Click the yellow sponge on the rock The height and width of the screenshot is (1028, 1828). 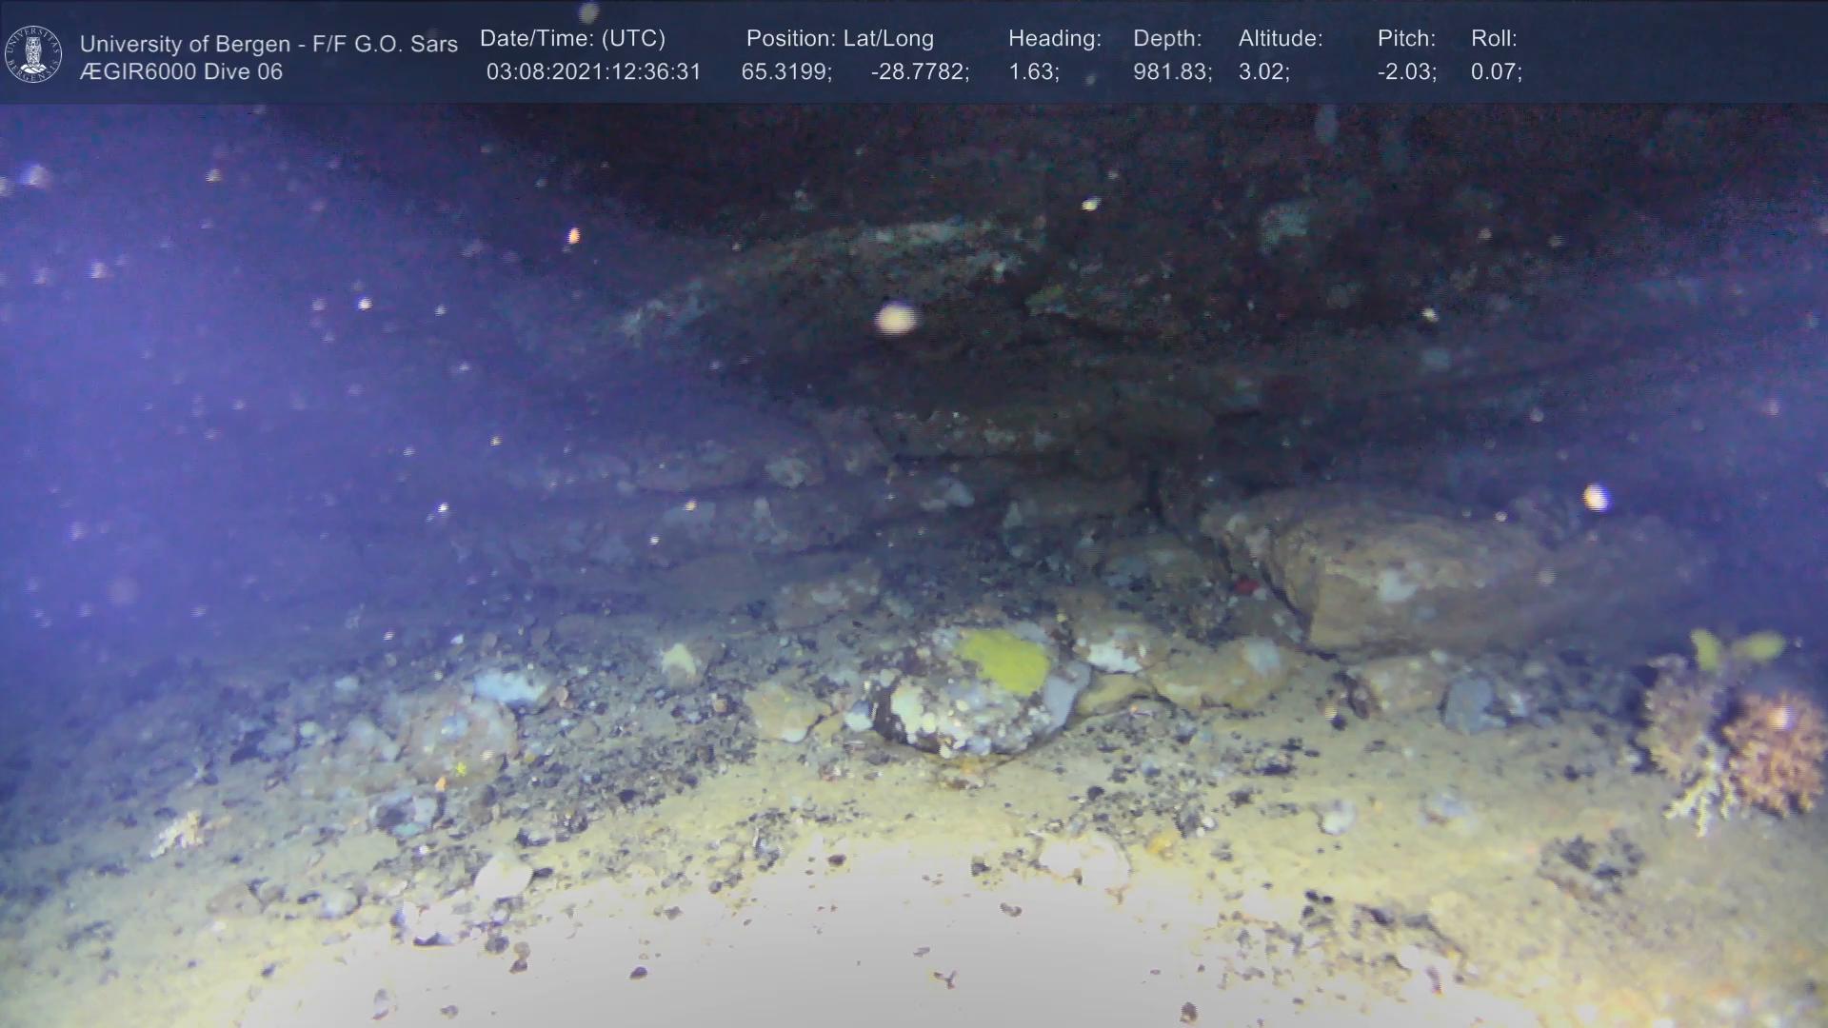[x=1005, y=660]
